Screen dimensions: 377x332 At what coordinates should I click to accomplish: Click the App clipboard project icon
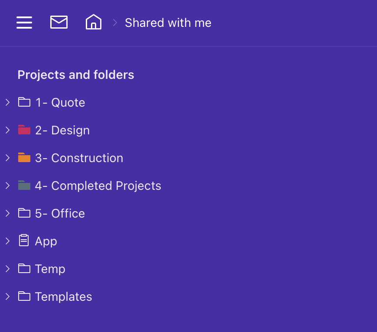tap(24, 241)
